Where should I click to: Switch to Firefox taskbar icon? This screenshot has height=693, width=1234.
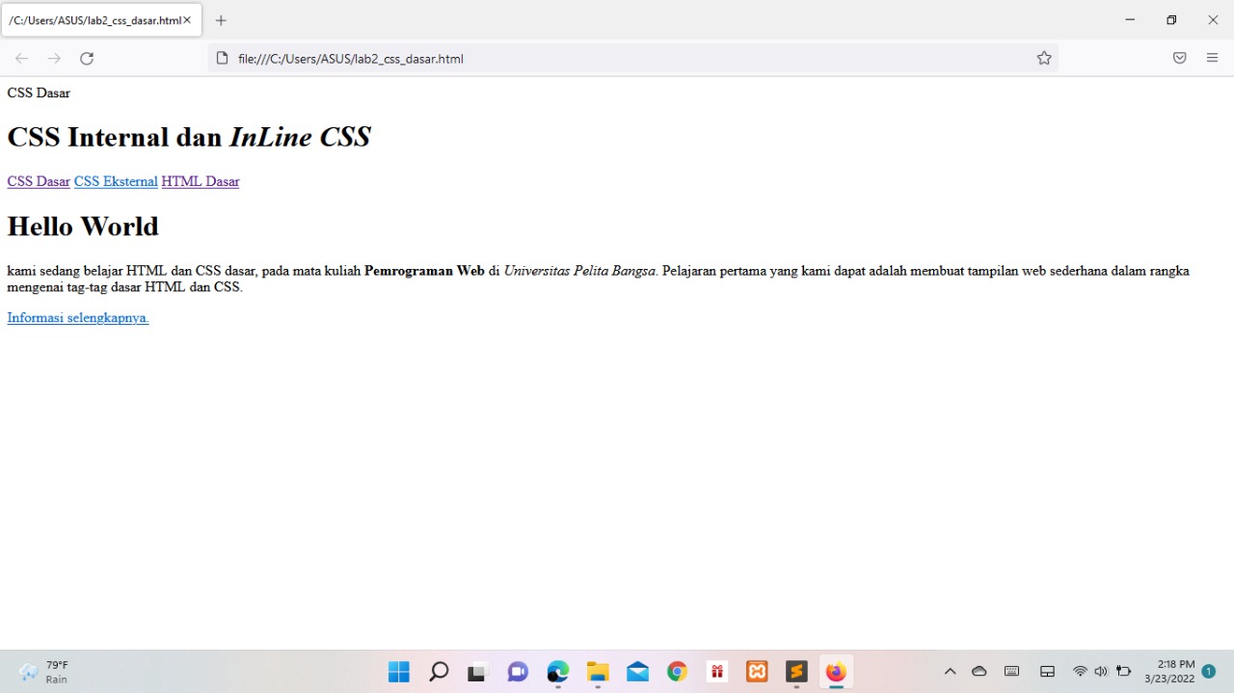pos(836,672)
